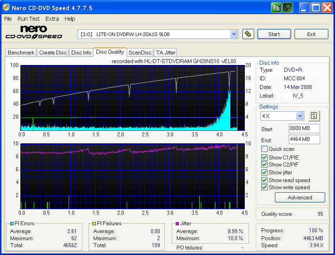Save scan results using floppy disk titlebar icon

(x=288, y=7)
